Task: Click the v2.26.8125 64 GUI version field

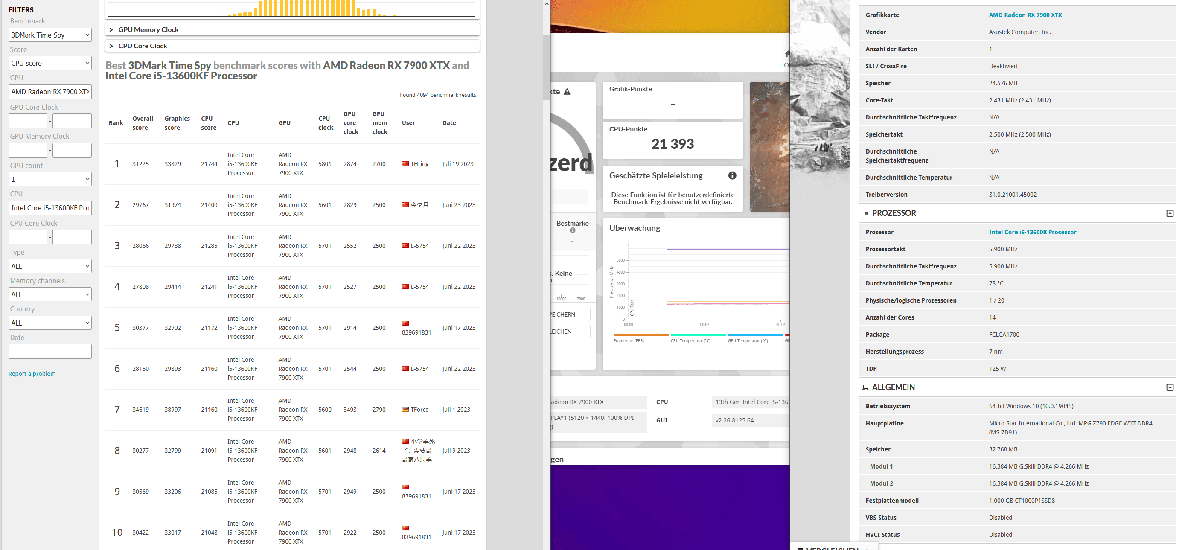Action: [750, 420]
